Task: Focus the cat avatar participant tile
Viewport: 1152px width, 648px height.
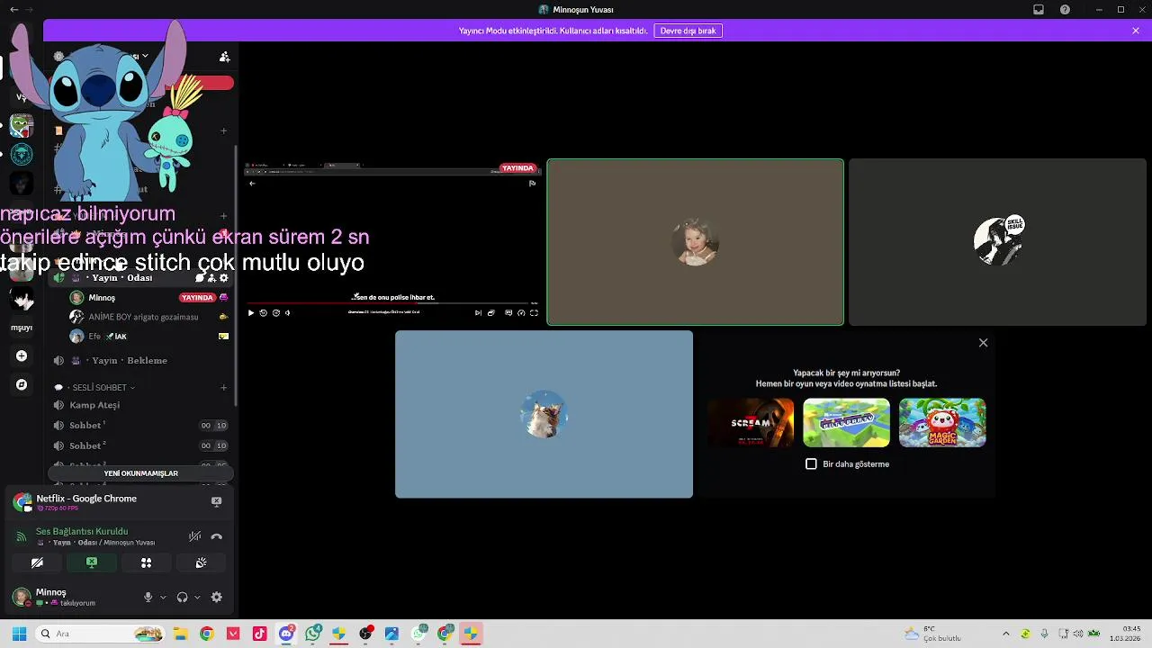Action: pos(544,414)
